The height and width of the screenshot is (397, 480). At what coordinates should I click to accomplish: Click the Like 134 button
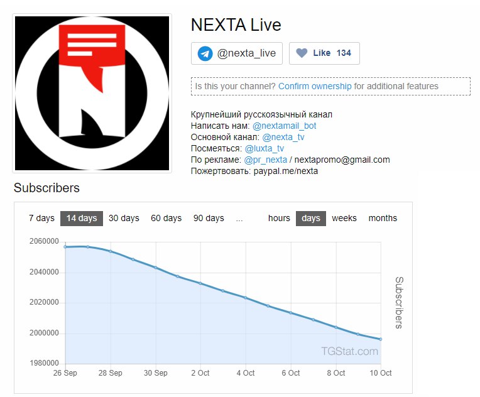coord(324,53)
